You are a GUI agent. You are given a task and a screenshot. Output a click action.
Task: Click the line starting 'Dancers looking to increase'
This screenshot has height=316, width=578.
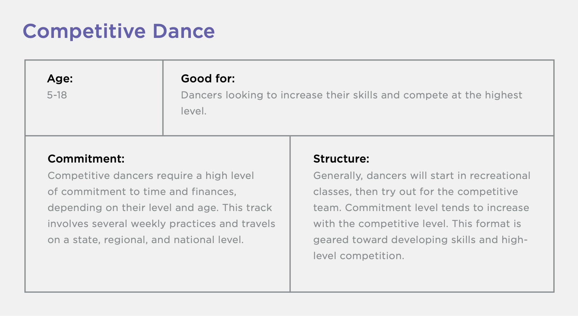click(351, 95)
